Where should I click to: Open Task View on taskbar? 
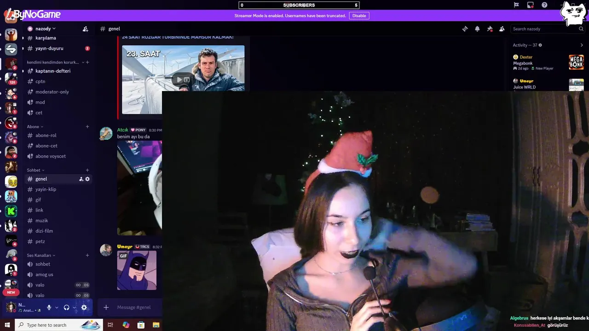(110, 325)
